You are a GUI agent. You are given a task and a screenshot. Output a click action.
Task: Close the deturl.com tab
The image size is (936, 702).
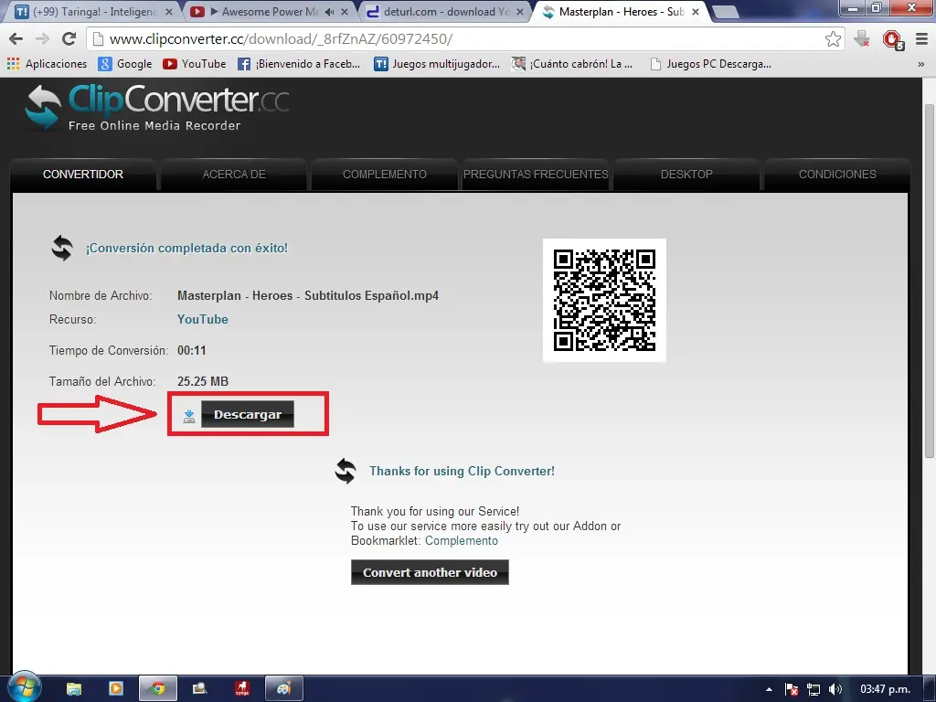(520, 12)
